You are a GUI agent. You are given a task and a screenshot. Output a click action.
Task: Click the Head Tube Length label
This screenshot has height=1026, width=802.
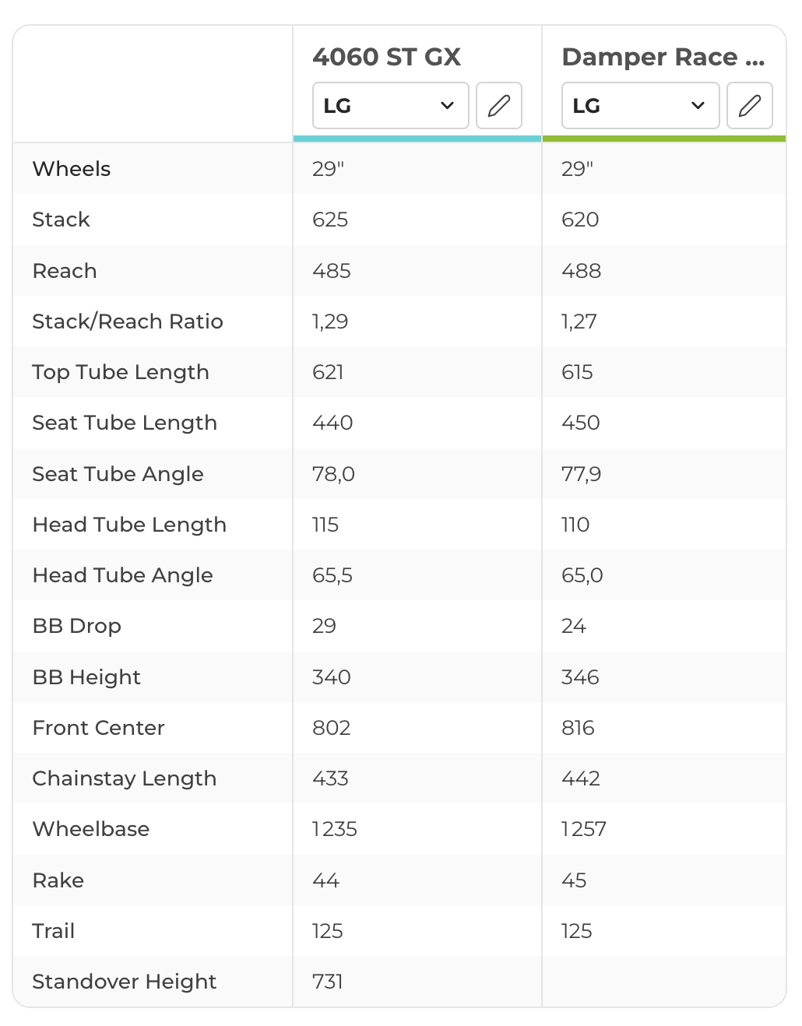pyautogui.click(x=129, y=525)
